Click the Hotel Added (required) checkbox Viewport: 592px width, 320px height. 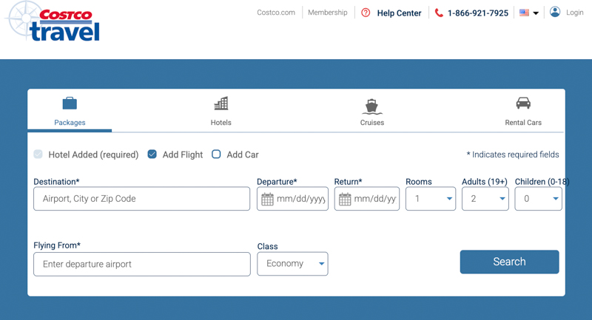(38, 154)
